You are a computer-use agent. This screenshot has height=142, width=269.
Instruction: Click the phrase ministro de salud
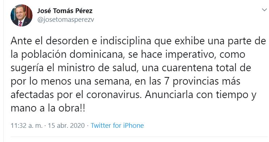pos(98,68)
